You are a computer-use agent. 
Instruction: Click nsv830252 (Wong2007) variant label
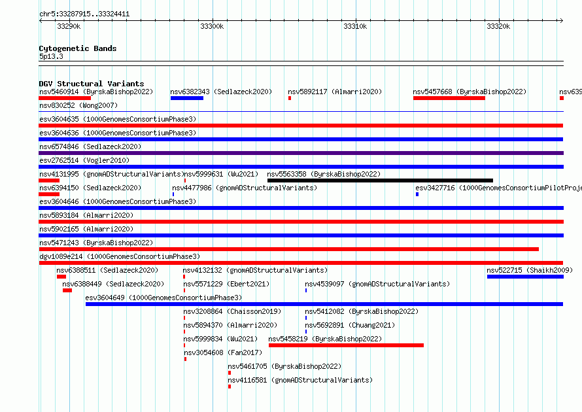tap(78, 105)
